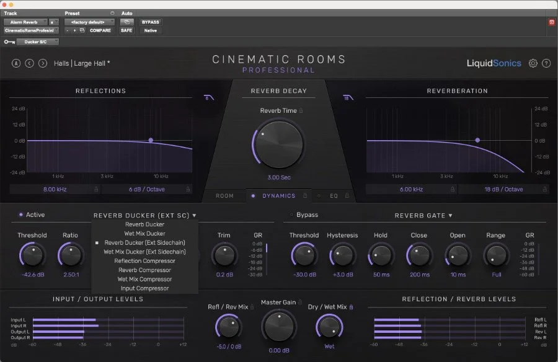The width and height of the screenshot is (558, 362).
Task: Select Input Compressor option
Action: tap(144, 288)
